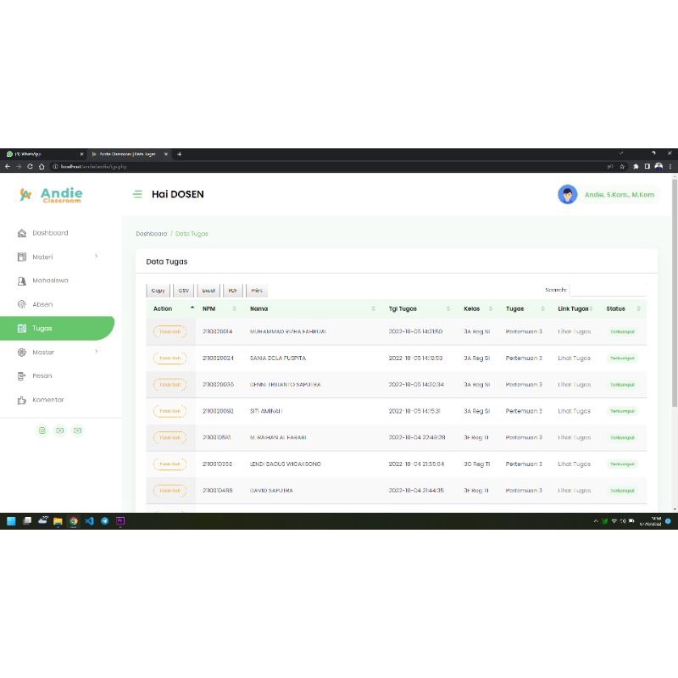
Task: Open the Komentar thumbs-up icon
Action: pyautogui.click(x=22, y=400)
